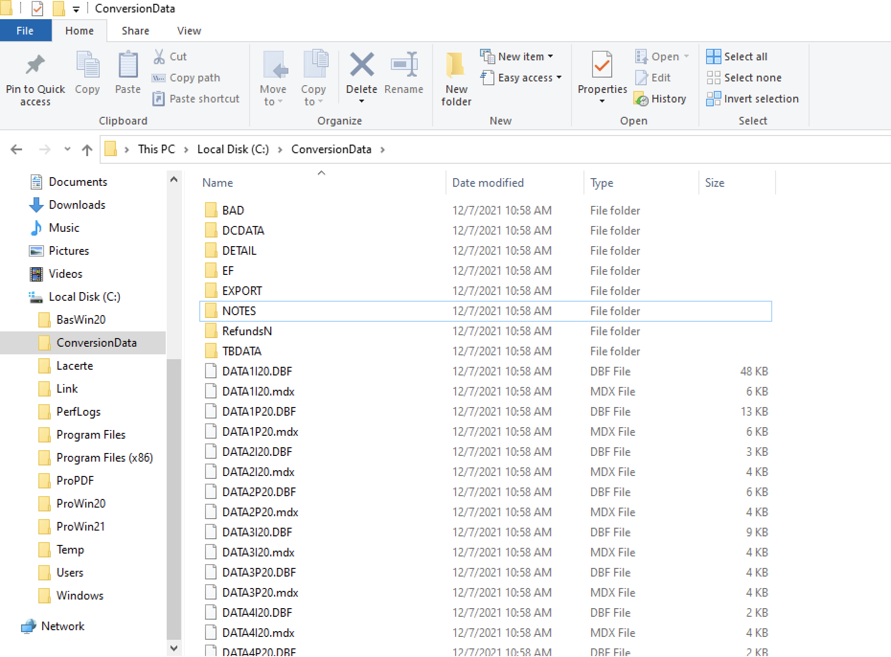Screen dimensions: 891x657
Task: Select Local Disk (C:) in sidebar
Action: point(75,297)
